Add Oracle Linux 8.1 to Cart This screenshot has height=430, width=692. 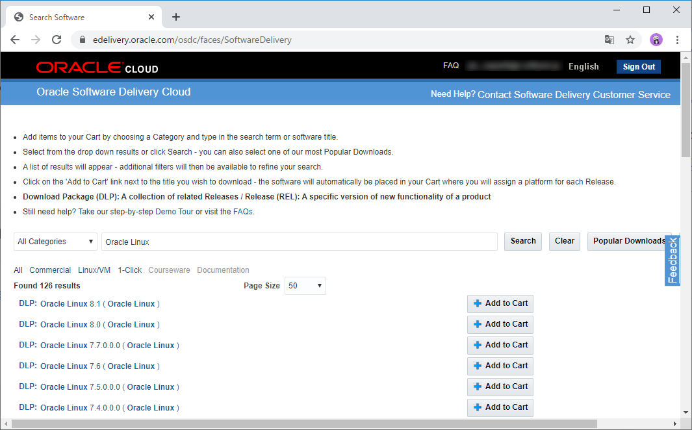[500, 303]
